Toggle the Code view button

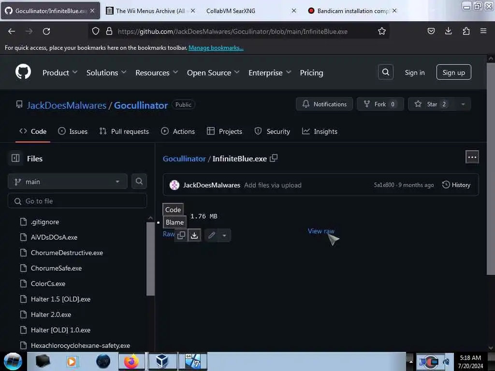[173, 210]
